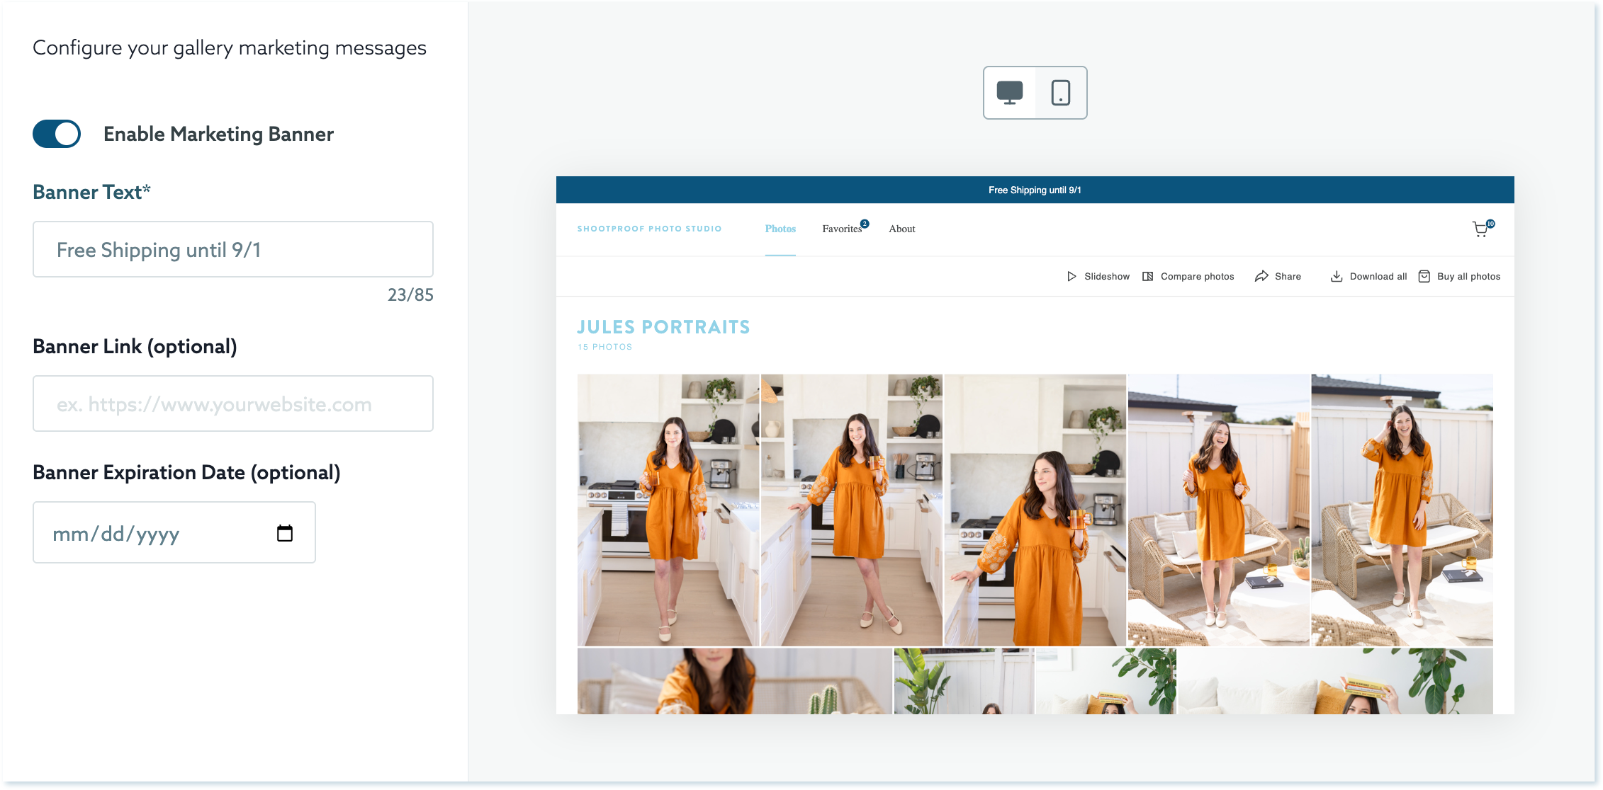Focus the Banner Text input field
Screen dimensions: 1603x790
point(232,250)
